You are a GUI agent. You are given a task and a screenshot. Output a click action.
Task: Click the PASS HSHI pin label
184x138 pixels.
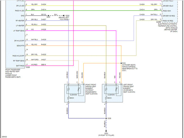tap(167, 11)
